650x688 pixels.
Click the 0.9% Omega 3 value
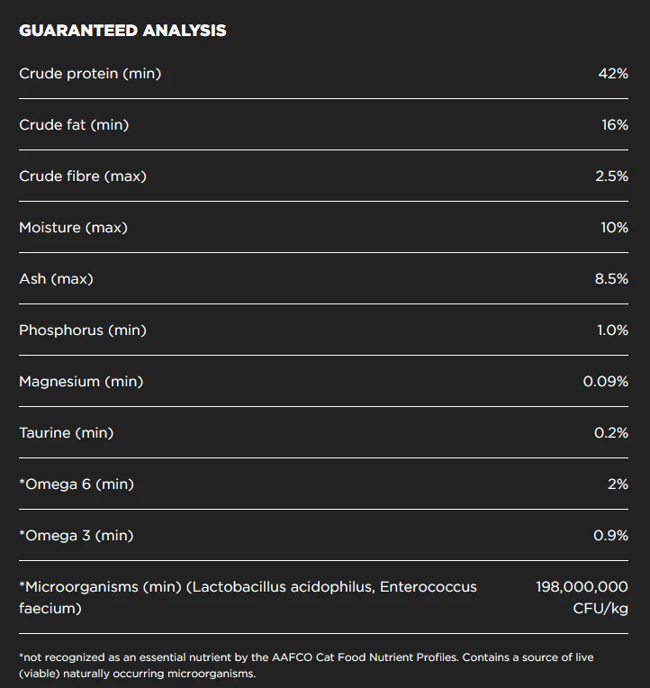611,535
